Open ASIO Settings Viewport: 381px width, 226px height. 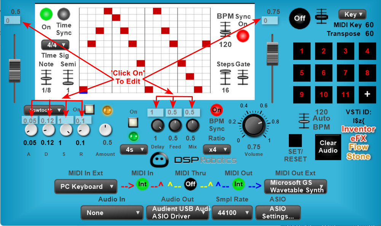(x=278, y=213)
